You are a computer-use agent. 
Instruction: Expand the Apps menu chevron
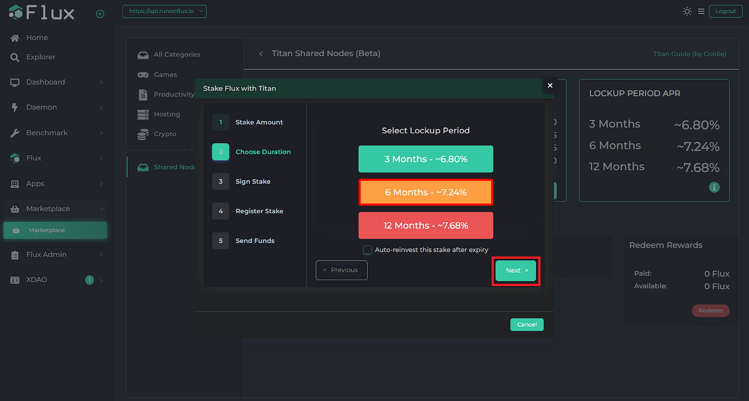pyautogui.click(x=101, y=184)
